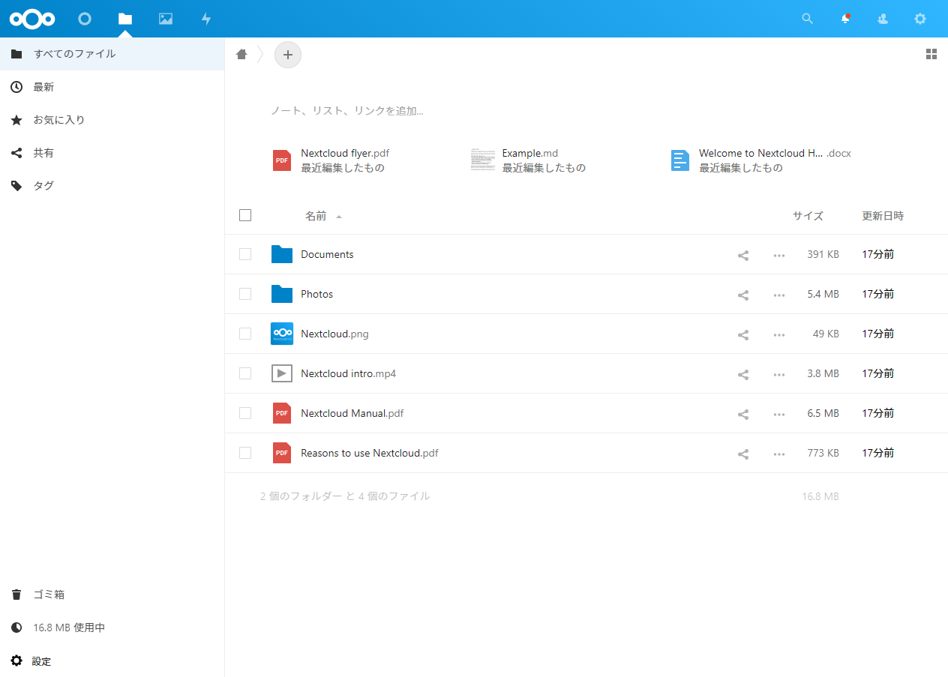Open タグ tags view
Screen dimensions: 948x677
(x=112, y=186)
